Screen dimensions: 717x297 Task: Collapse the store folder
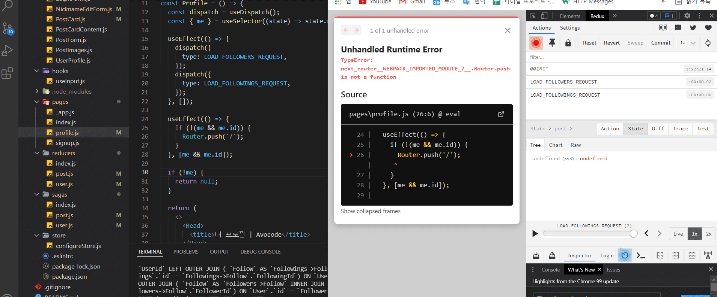point(37,235)
